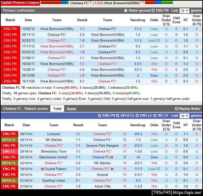Image resolution: width=203 pixels, height=196 pixels.
Task: Click handicap 2/2.5 in 15/08/10 row
Action: [x=138, y=69]
